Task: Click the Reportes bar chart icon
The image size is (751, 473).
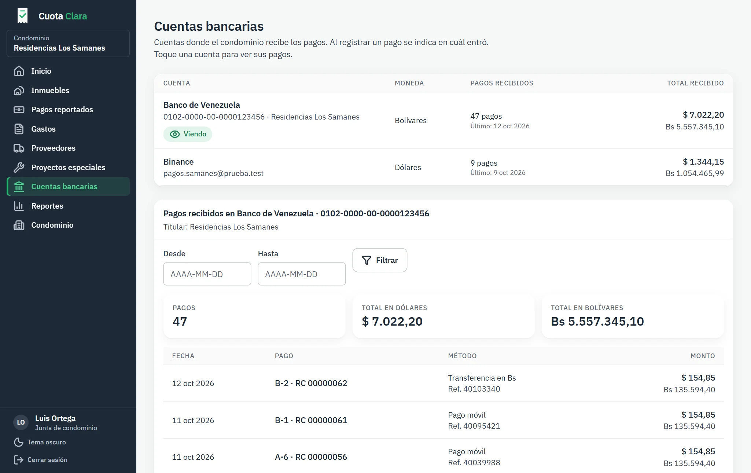Action: point(19,206)
